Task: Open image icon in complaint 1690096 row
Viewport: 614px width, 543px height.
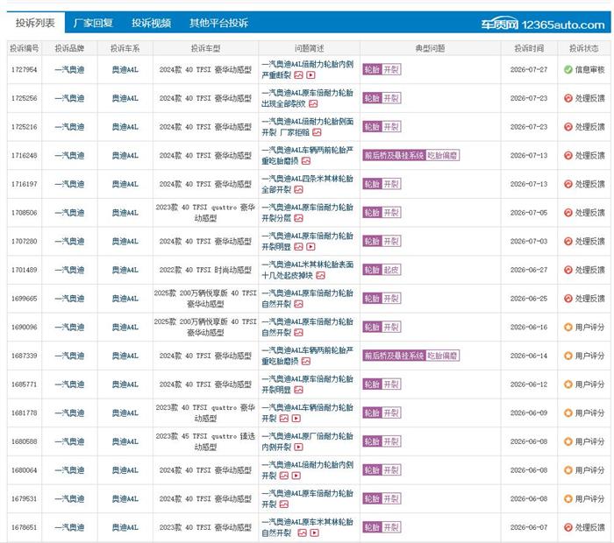Action: (298, 332)
